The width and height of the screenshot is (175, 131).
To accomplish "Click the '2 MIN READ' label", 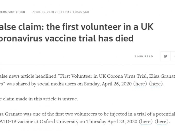I will coord(144,56).
